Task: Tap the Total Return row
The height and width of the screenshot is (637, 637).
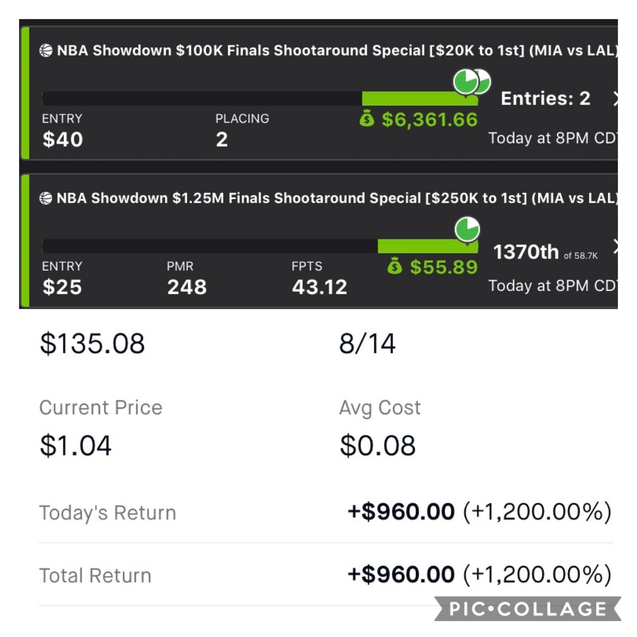Action: point(325,575)
